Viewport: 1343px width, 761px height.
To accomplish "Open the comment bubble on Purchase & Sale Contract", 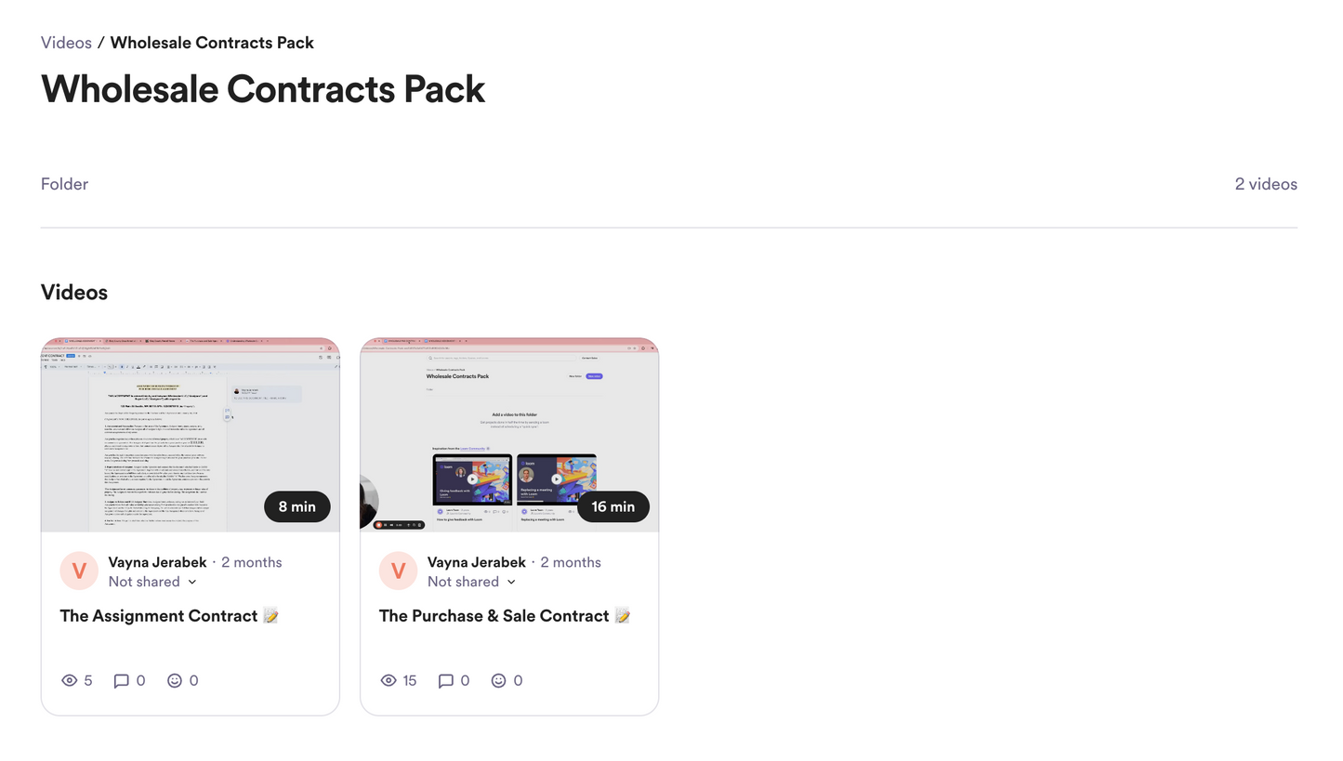I will pos(447,680).
